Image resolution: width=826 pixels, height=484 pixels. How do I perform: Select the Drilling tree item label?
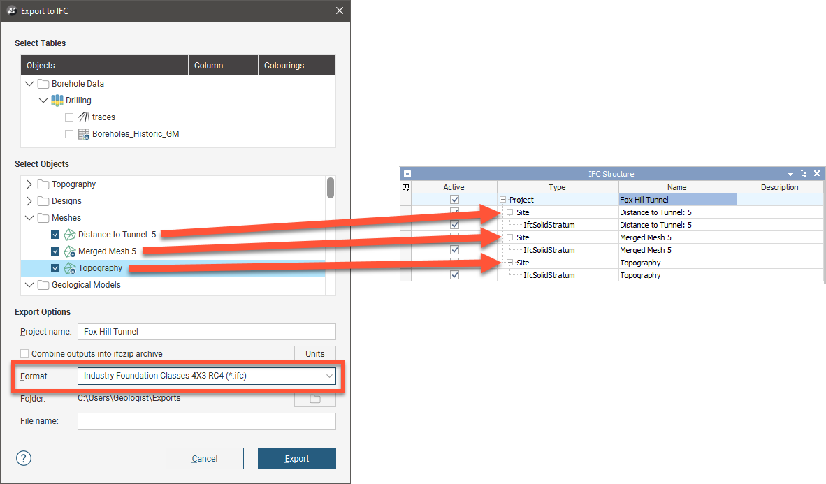(78, 100)
